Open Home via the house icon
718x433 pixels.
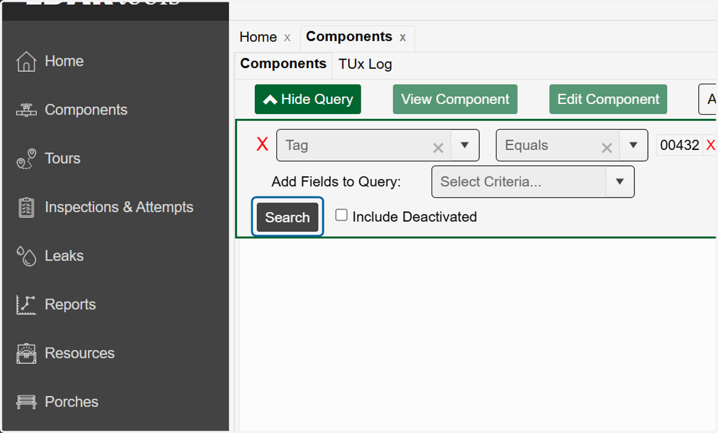pos(26,61)
